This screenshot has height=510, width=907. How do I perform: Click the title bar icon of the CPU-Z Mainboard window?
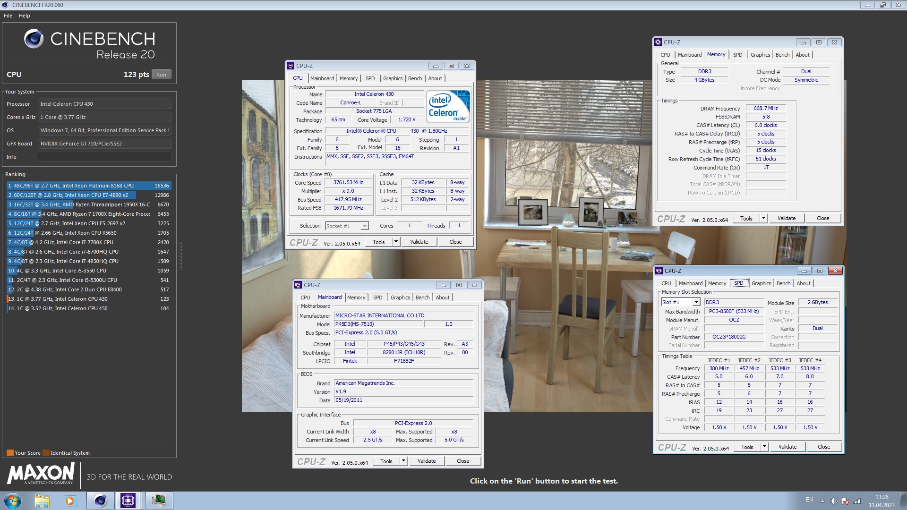[298, 285]
